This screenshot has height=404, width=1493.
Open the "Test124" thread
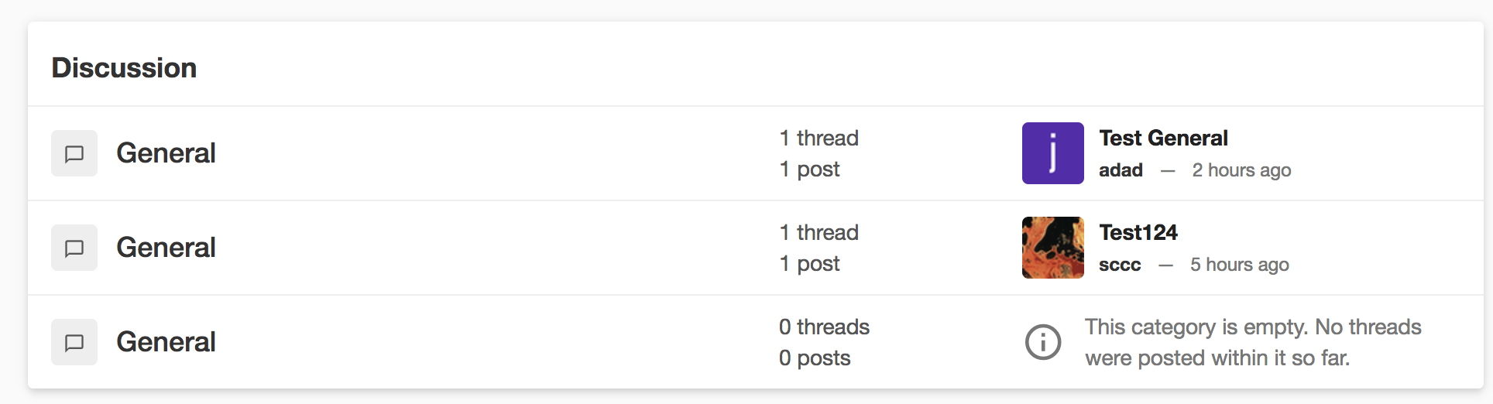click(x=1138, y=233)
